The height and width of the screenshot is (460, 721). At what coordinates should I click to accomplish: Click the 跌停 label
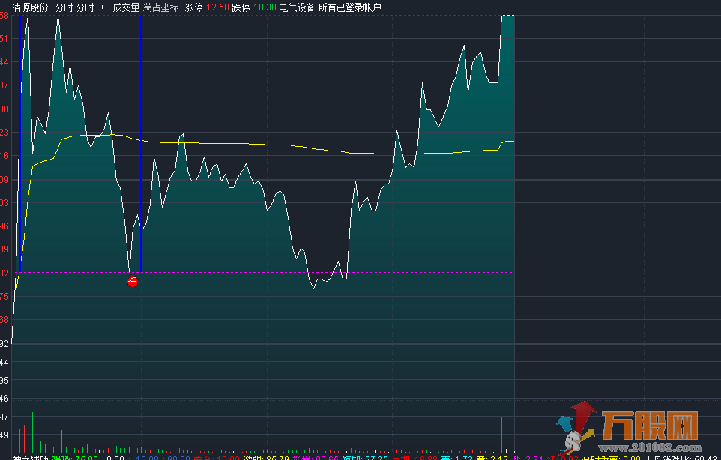241,7
